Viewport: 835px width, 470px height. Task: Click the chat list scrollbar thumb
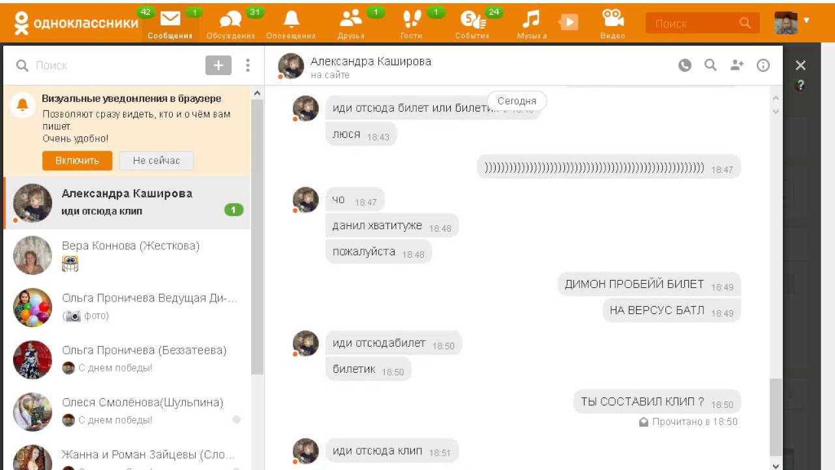[257, 238]
